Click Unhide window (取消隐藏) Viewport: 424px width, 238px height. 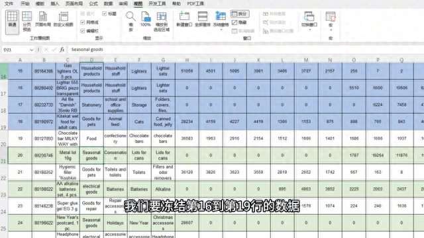click(243, 31)
